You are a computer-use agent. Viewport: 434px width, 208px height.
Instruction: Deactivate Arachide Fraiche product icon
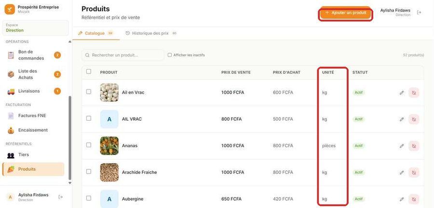point(414,172)
